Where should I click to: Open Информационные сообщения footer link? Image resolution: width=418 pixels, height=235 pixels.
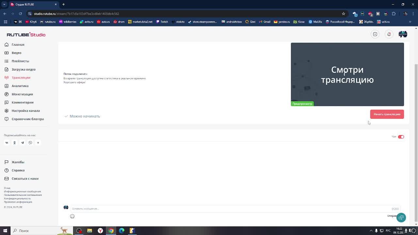click(22, 192)
